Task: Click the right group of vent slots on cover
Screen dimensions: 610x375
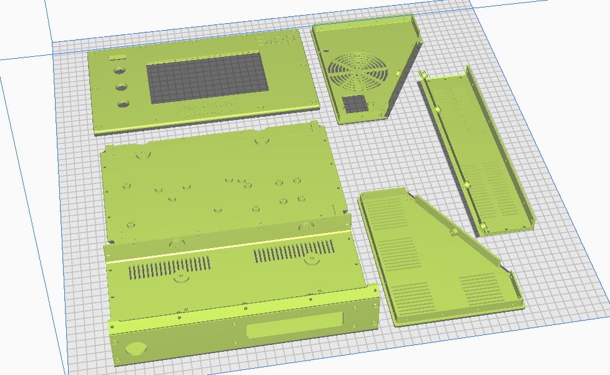Action: 295,251
